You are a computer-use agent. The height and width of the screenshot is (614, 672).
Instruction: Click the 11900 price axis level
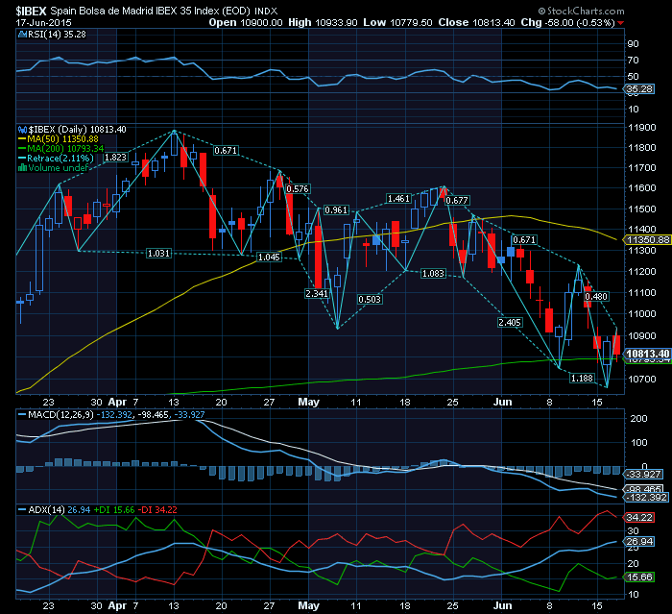641,128
